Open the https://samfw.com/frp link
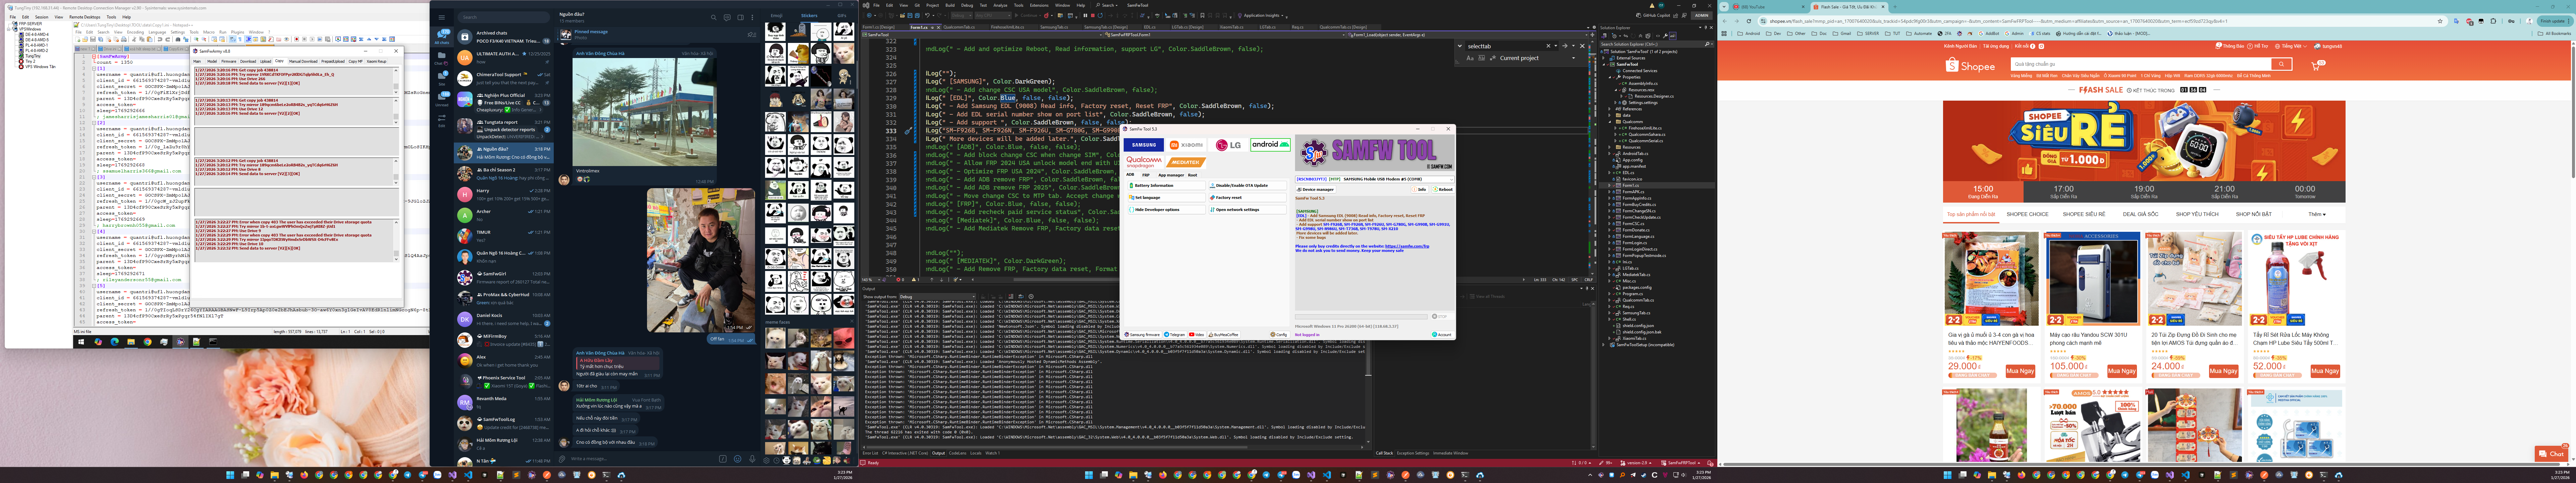Image resolution: width=2576 pixels, height=483 pixels. [1407, 246]
